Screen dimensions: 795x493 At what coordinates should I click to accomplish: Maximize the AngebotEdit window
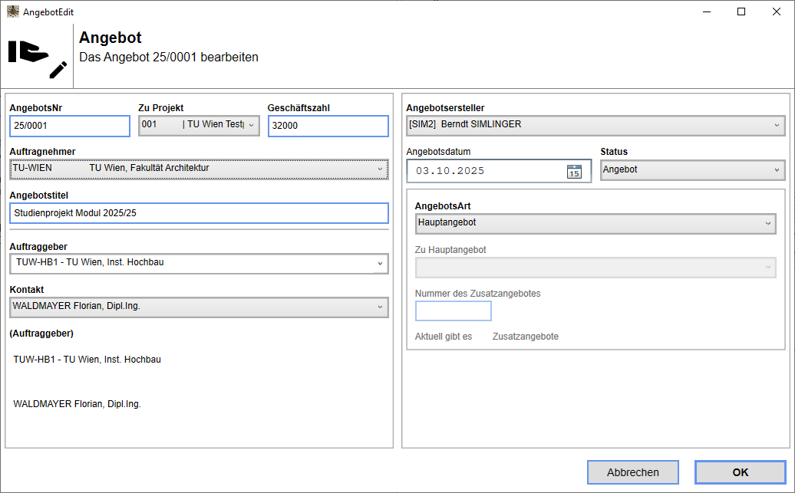click(x=741, y=12)
